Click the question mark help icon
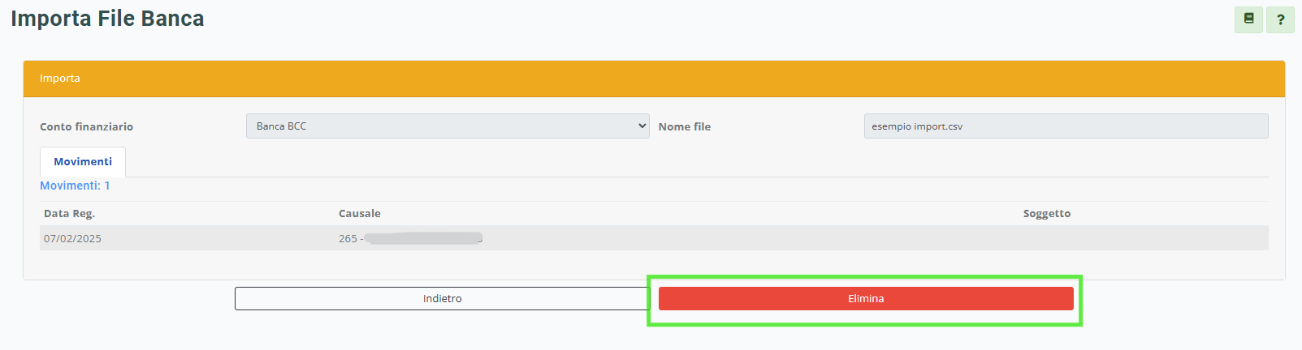The height and width of the screenshot is (350, 1302). 1281,19
